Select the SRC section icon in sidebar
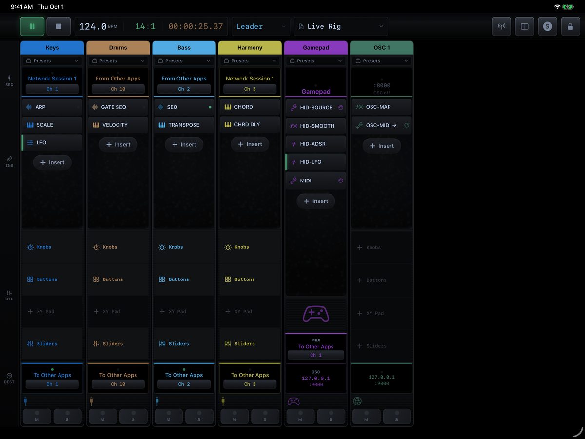585x439 pixels. (x=9, y=80)
